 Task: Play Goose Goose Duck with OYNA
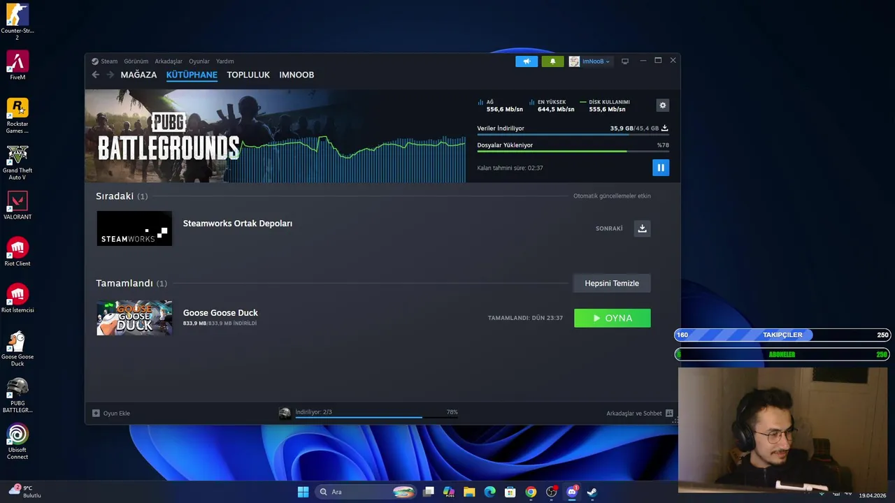click(x=612, y=318)
